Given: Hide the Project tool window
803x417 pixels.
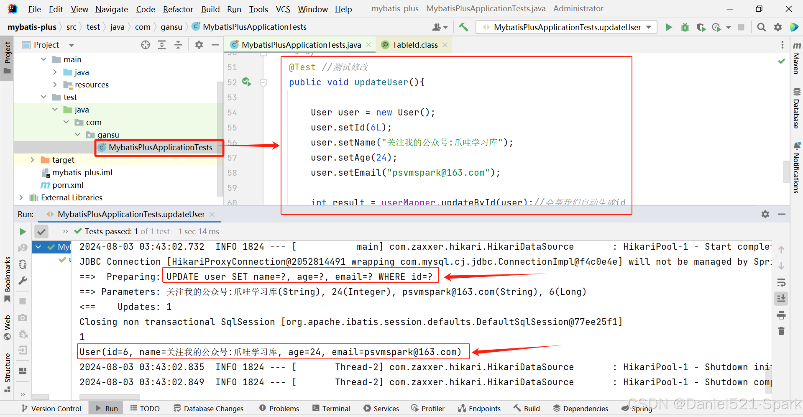Looking at the screenshot, I should click(215, 45).
